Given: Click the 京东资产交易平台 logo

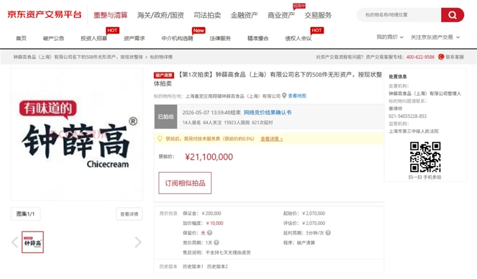Looking at the screenshot, I should 44,14.
